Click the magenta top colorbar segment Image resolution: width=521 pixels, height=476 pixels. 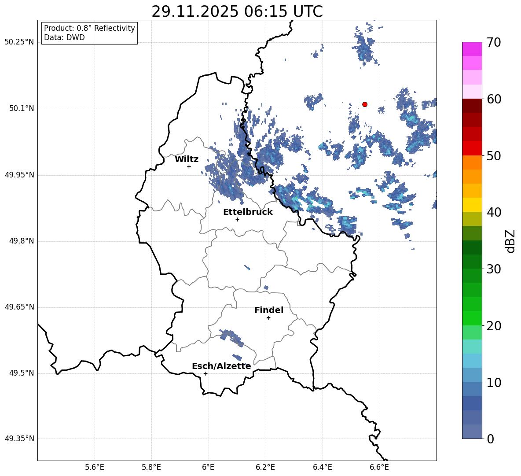(472, 49)
